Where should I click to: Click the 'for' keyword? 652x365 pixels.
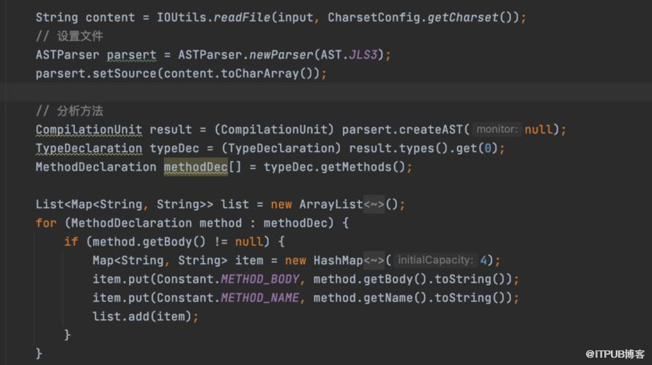[46, 223]
